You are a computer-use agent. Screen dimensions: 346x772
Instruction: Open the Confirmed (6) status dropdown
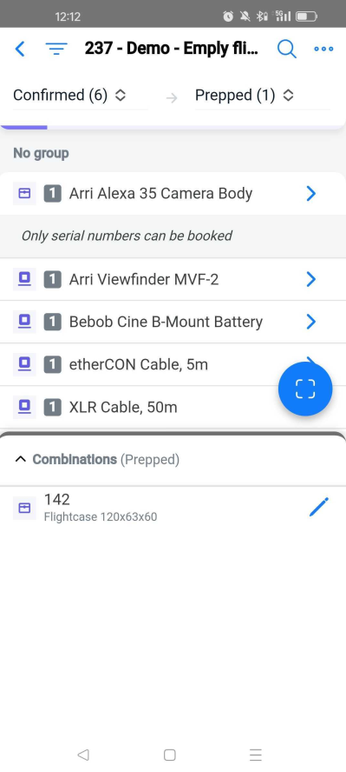(69, 95)
